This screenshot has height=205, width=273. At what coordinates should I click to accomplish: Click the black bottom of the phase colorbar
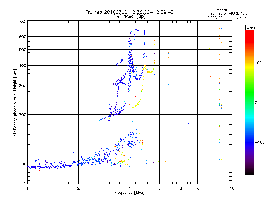250,172
